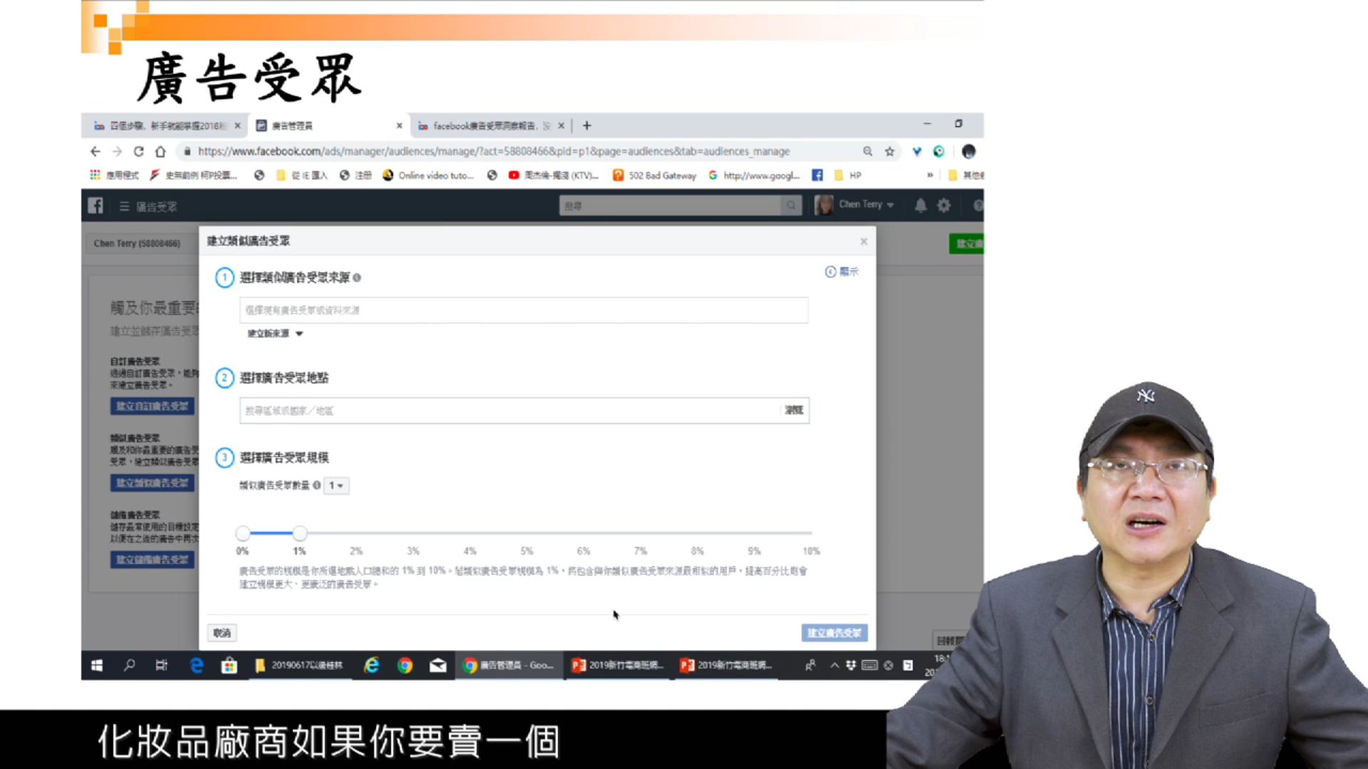Click the Facebook search magnifier icon
The width and height of the screenshot is (1368, 769).
pyautogui.click(x=791, y=206)
